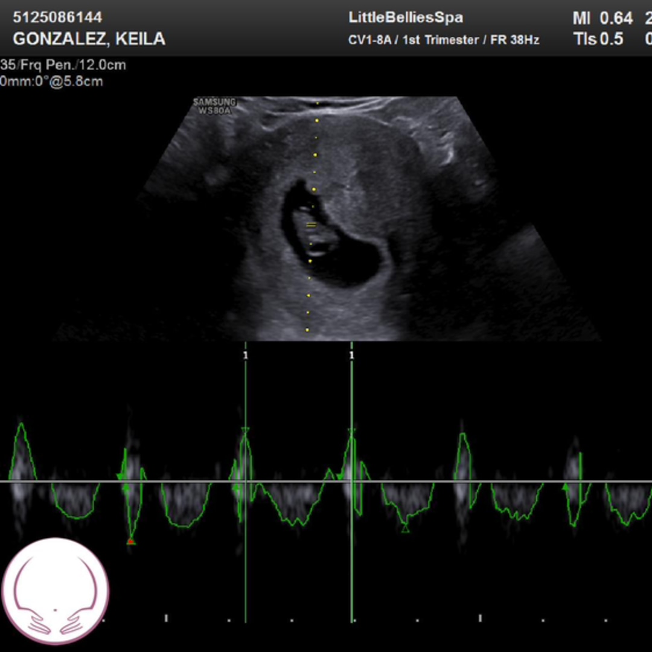Select the left caliper's peak triangle marker
The image size is (652, 652).
(x=245, y=430)
